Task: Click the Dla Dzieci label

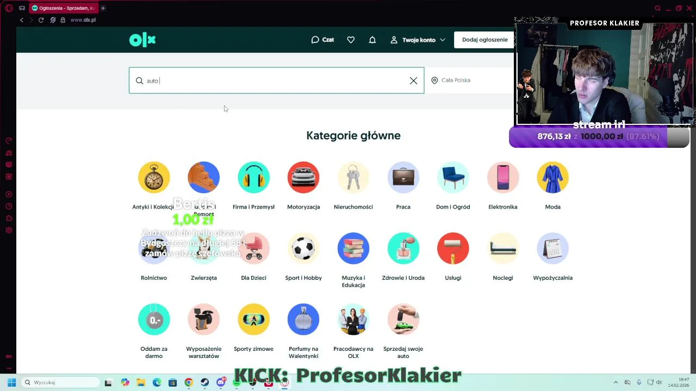Action: pyautogui.click(x=253, y=278)
